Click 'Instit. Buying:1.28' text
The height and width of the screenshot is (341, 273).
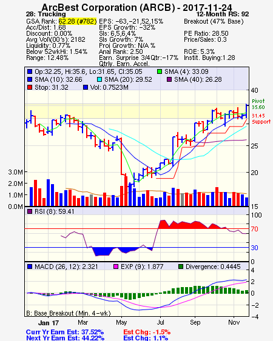[x=209, y=58]
